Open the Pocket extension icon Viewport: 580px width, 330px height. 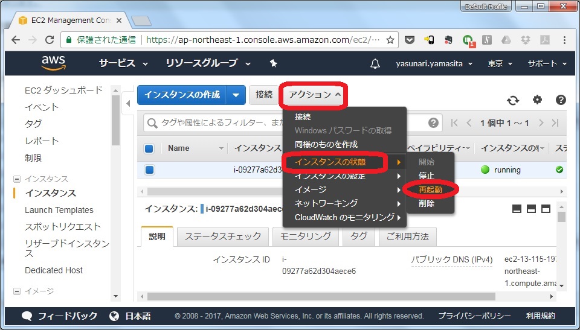coord(410,40)
